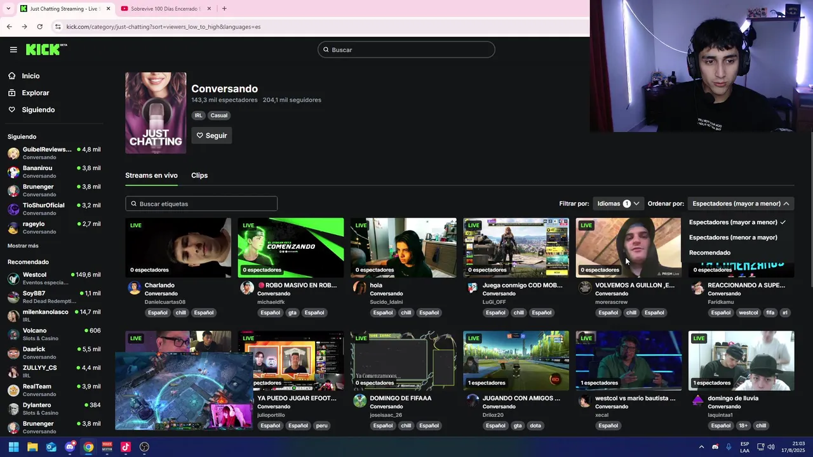Viewport: 813px width, 457px height.
Task: Focus the Buscar search field
Action: click(406, 50)
